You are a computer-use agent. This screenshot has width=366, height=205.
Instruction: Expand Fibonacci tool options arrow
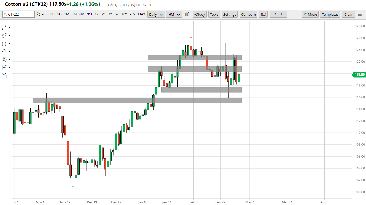[9, 36]
